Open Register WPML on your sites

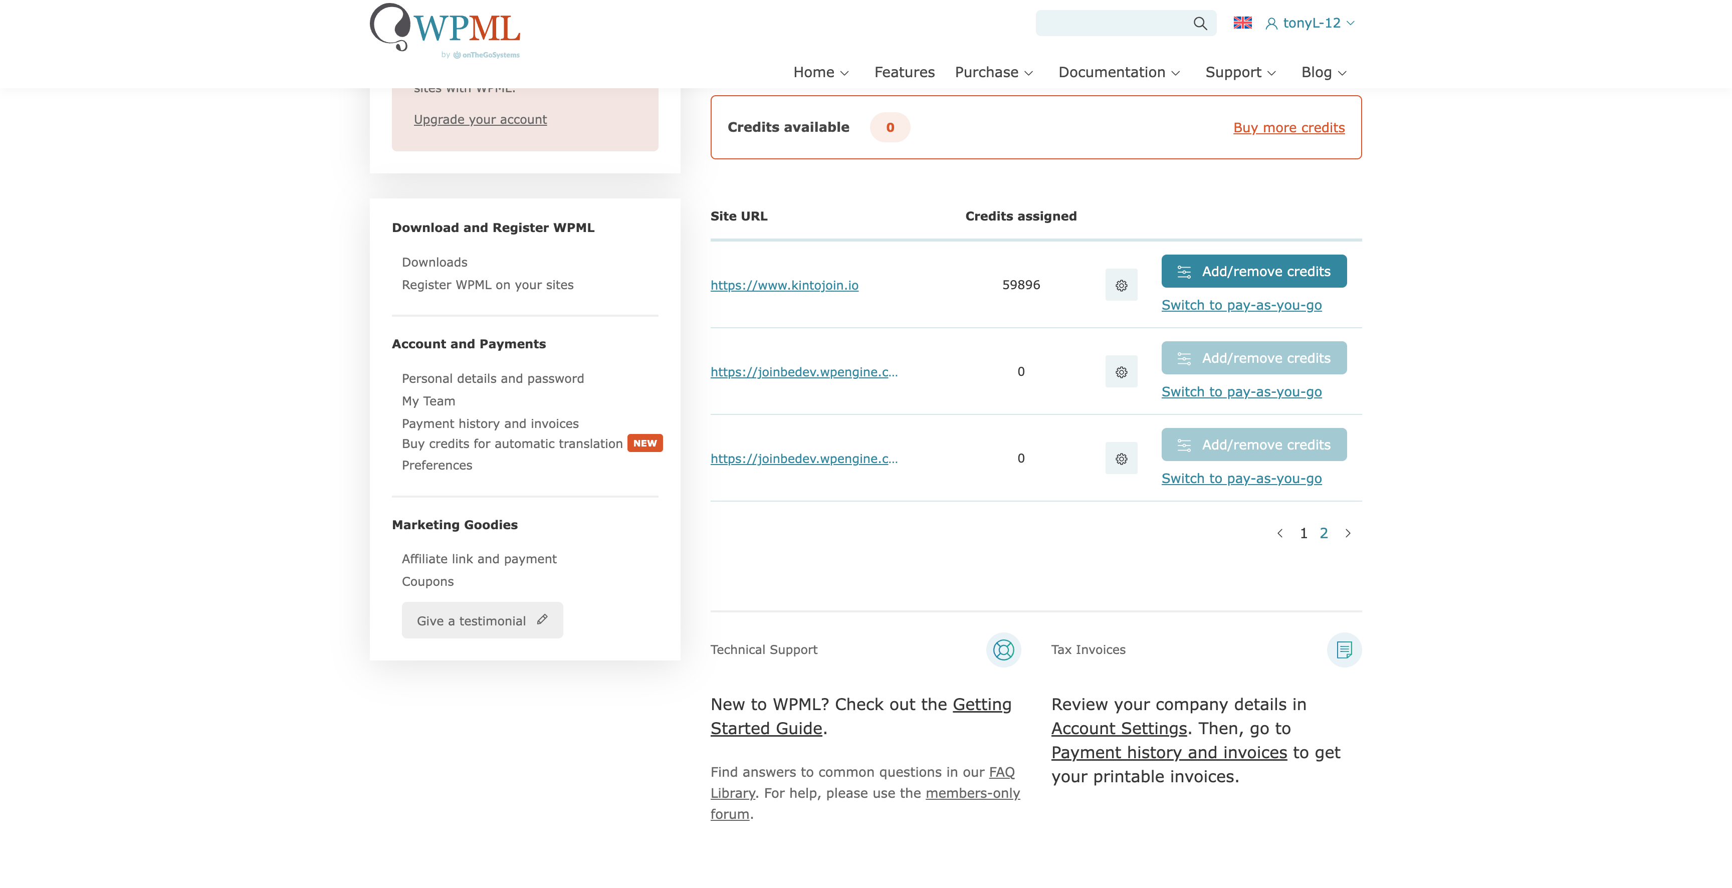(488, 285)
